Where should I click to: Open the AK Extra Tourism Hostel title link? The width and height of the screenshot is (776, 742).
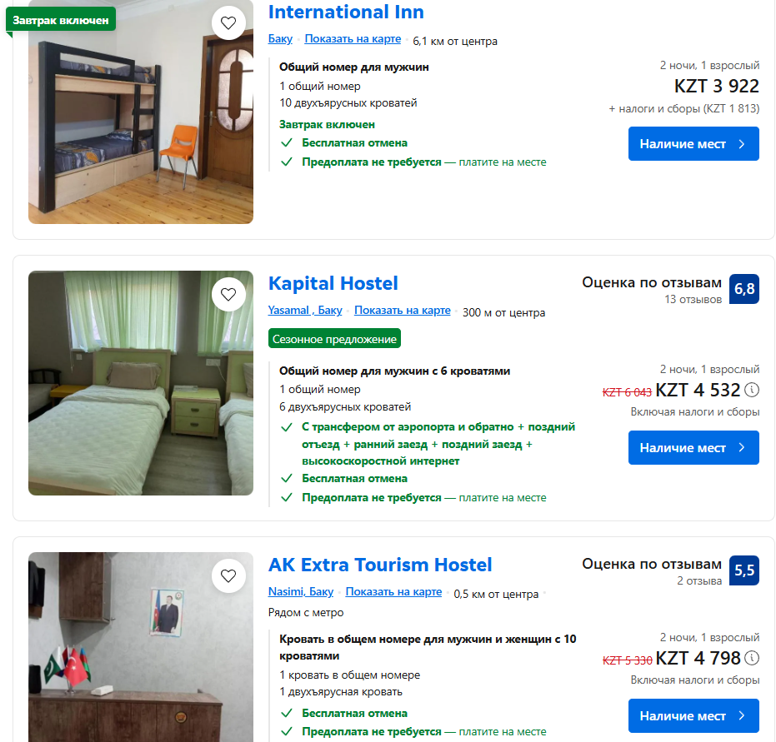[380, 565]
